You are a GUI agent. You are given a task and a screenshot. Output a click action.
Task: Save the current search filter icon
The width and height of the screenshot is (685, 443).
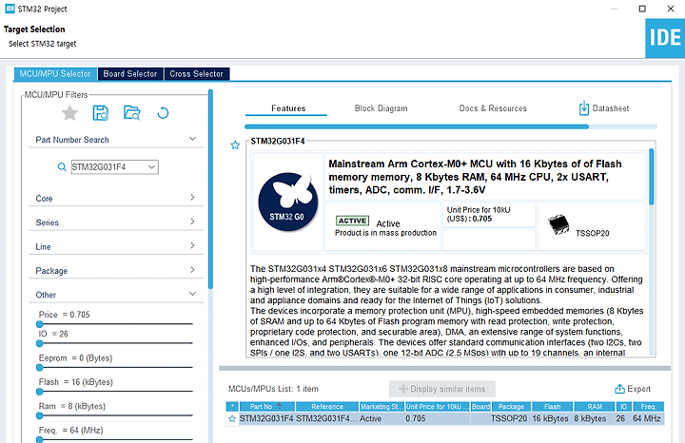101,113
